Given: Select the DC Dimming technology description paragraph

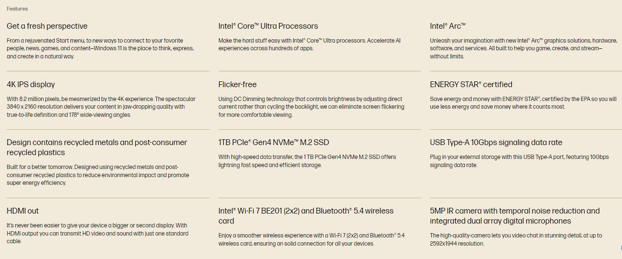Looking at the screenshot, I should coord(311,107).
